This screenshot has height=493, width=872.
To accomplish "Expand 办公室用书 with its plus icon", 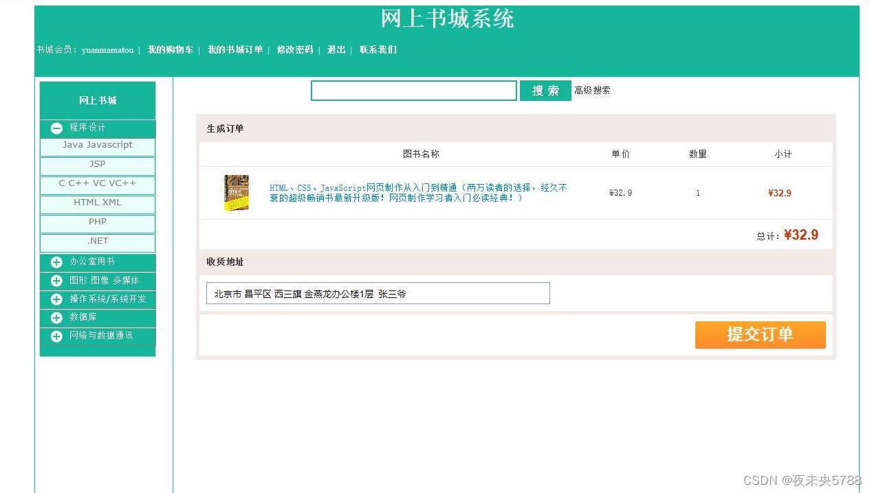I will point(56,262).
